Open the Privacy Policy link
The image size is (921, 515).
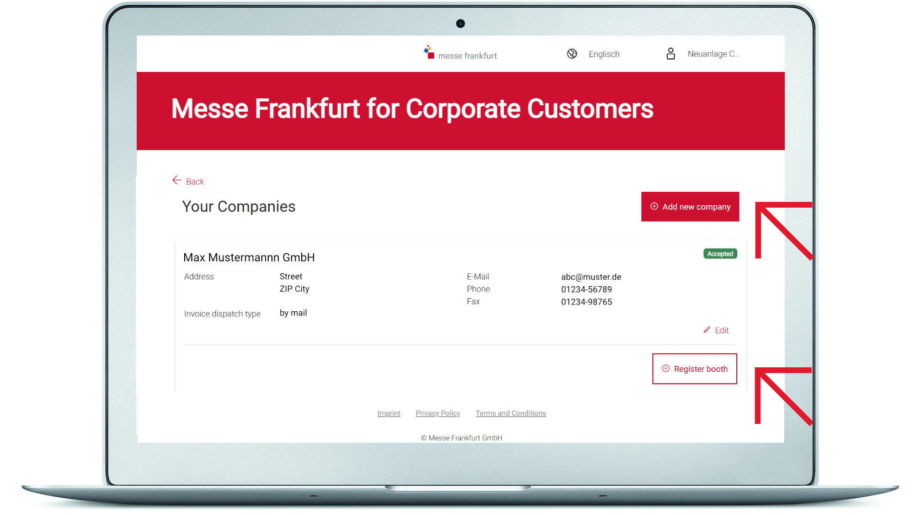[x=438, y=413]
